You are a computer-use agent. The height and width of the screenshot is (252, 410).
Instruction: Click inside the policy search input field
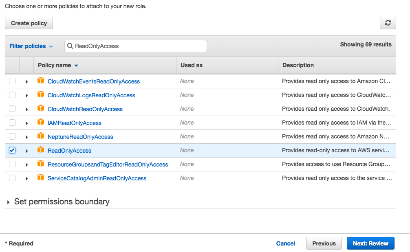tap(139, 46)
